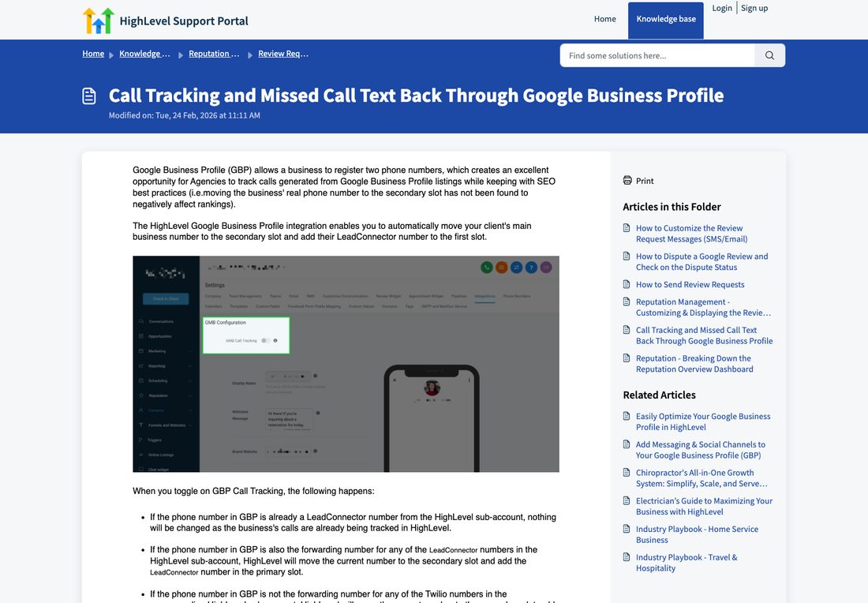Click the Login link

722,8
